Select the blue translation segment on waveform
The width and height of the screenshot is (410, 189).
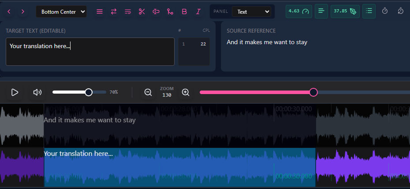tap(180, 167)
